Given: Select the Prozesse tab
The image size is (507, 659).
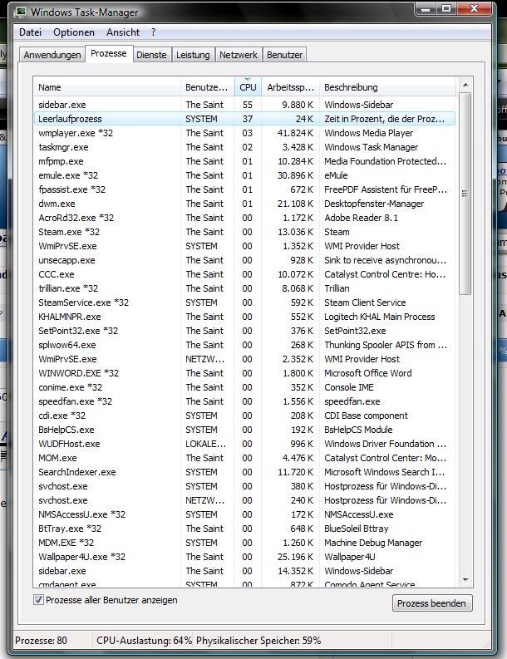Looking at the screenshot, I should (109, 53).
